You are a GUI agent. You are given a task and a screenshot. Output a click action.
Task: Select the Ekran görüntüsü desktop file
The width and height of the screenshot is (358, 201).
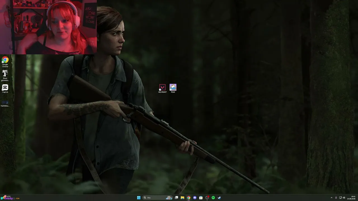5,75
